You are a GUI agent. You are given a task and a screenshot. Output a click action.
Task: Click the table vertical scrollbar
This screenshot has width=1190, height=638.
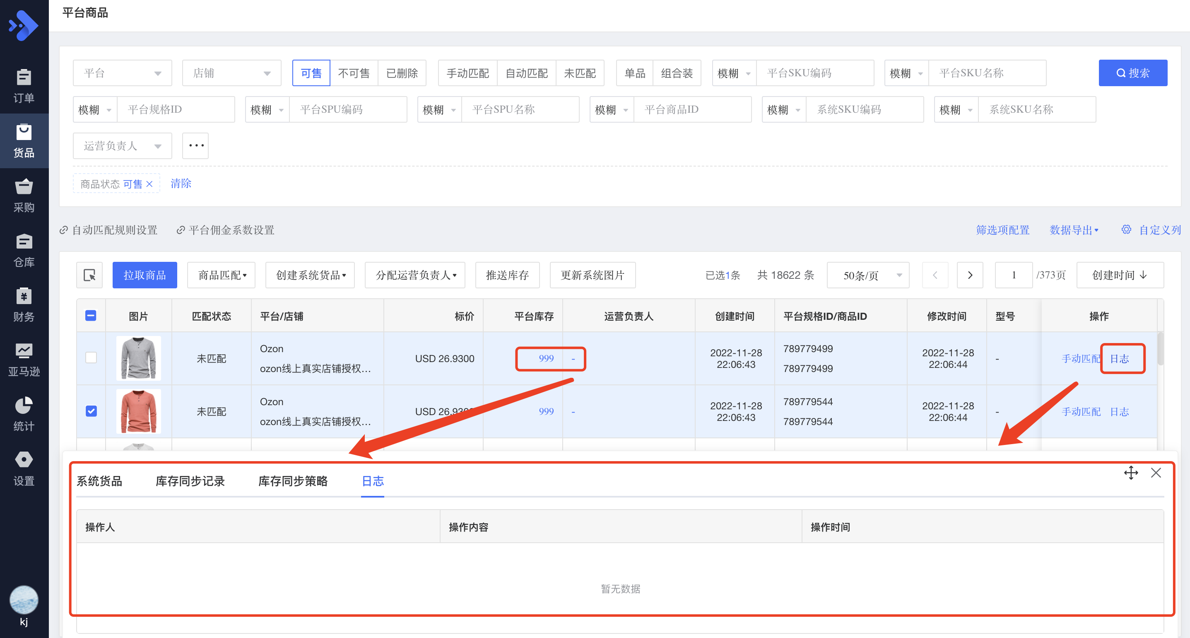pyautogui.click(x=1160, y=349)
